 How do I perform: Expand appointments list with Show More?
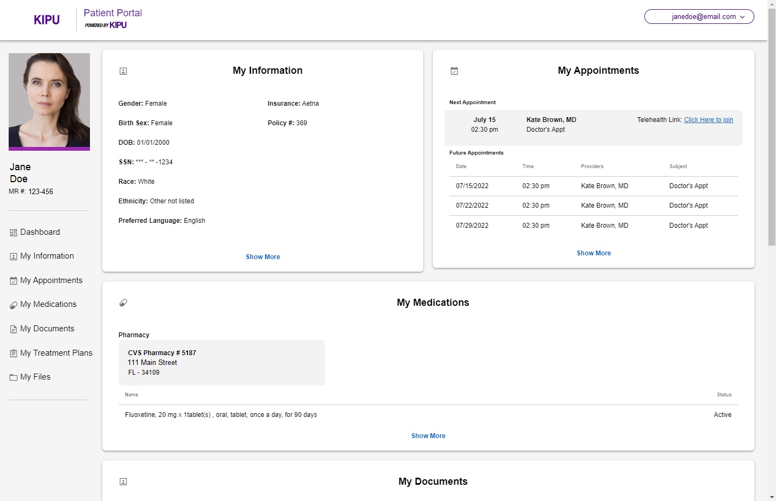(x=593, y=253)
